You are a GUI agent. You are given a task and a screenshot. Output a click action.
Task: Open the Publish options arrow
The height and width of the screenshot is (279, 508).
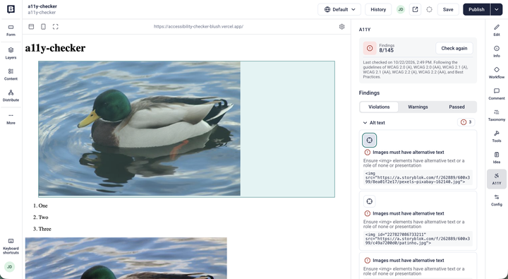496,9
